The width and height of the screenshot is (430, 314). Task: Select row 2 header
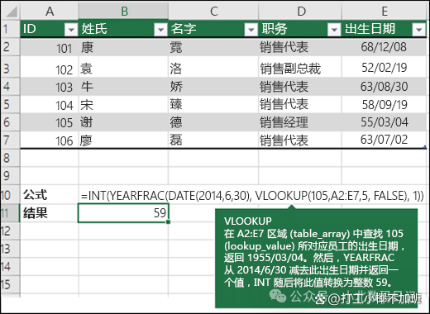[x=11, y=47]
